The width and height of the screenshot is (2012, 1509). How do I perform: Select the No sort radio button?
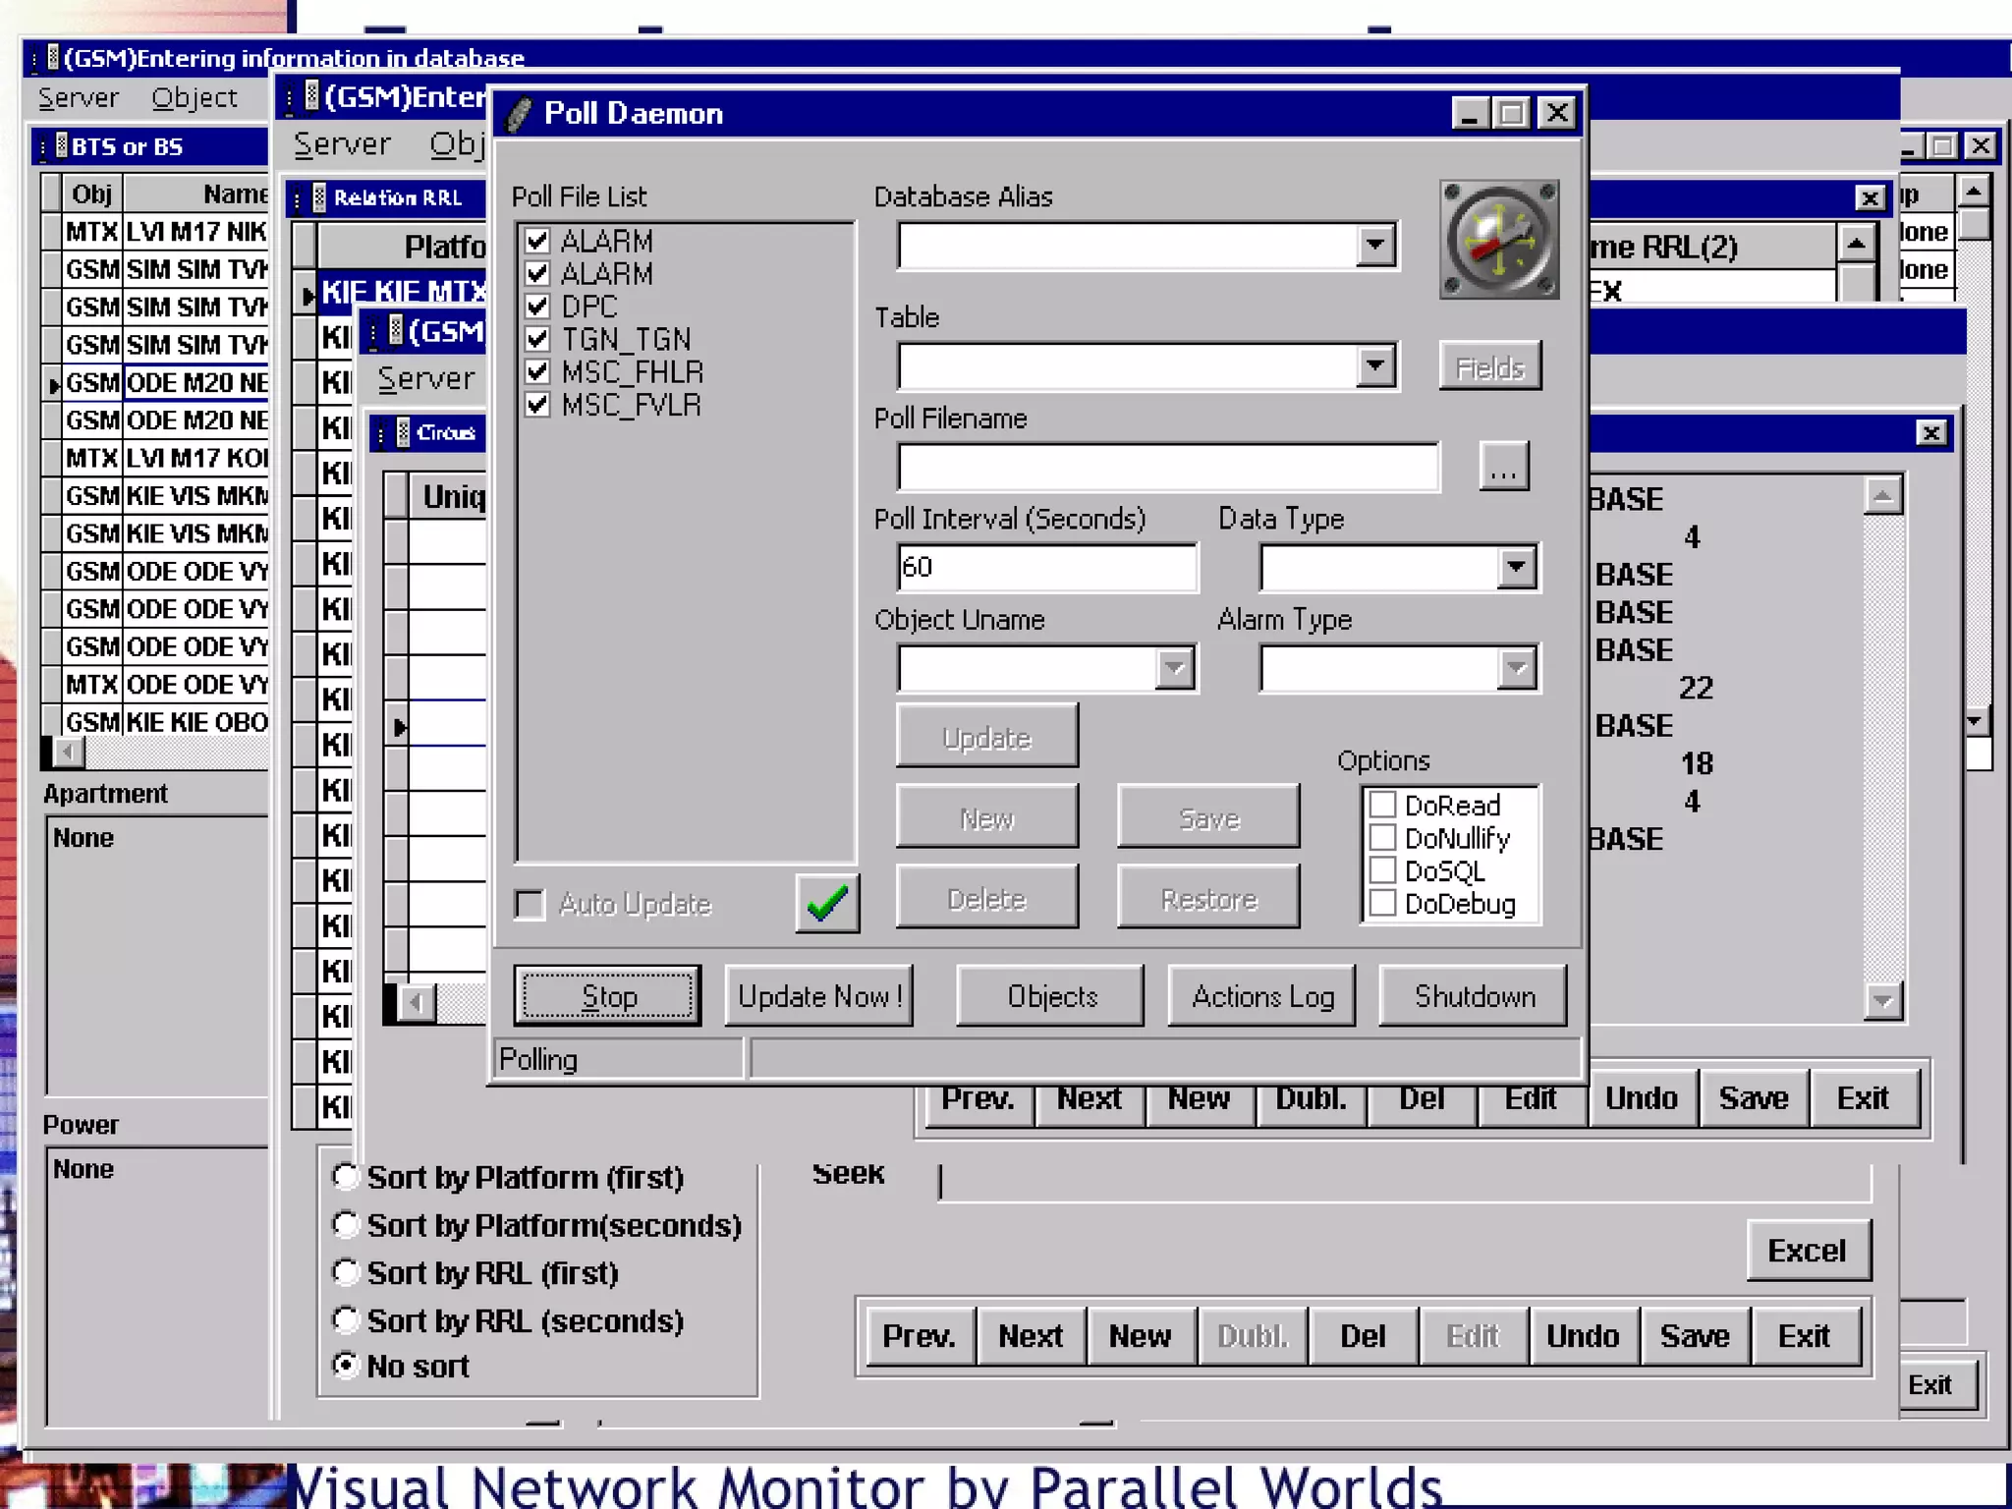pyautogui.click(x=346, y=1366)
